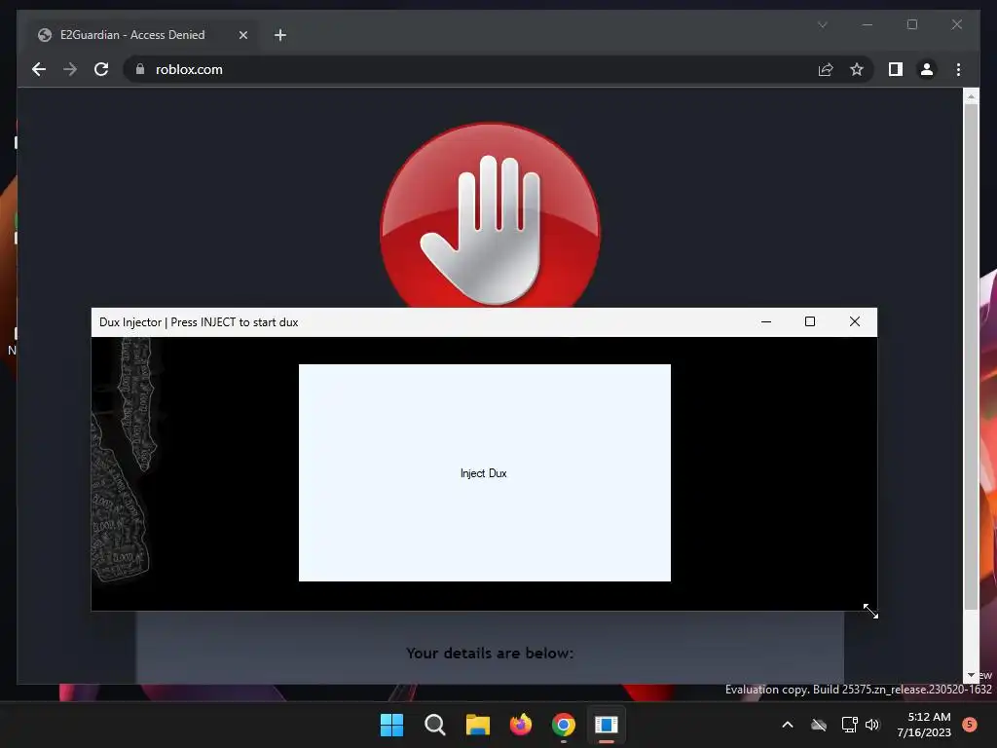Open notifications badge with 5

[x=970, y=725]
